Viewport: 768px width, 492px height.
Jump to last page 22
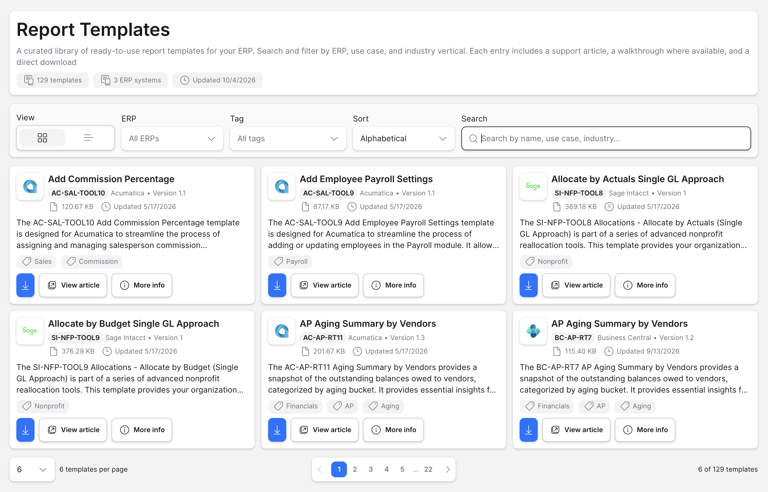pos(428,469)
